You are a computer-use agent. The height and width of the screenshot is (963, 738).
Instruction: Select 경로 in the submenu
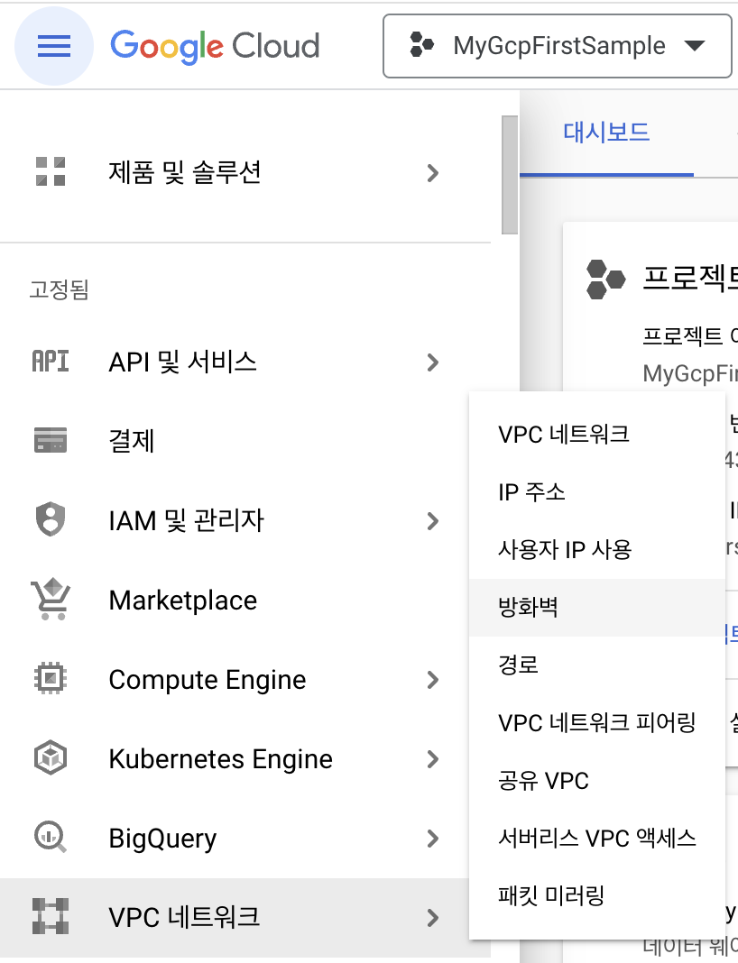click(x=596, y=665)
